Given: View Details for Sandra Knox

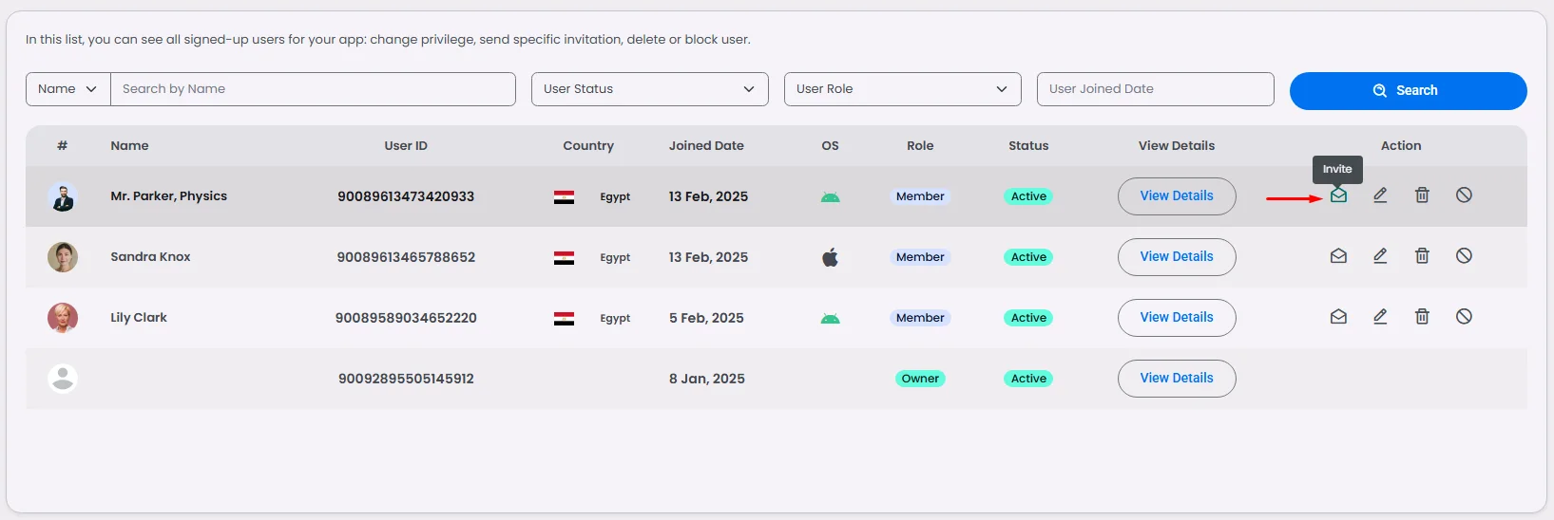Looking at the screenshot, I should (x=1176, y=257).
